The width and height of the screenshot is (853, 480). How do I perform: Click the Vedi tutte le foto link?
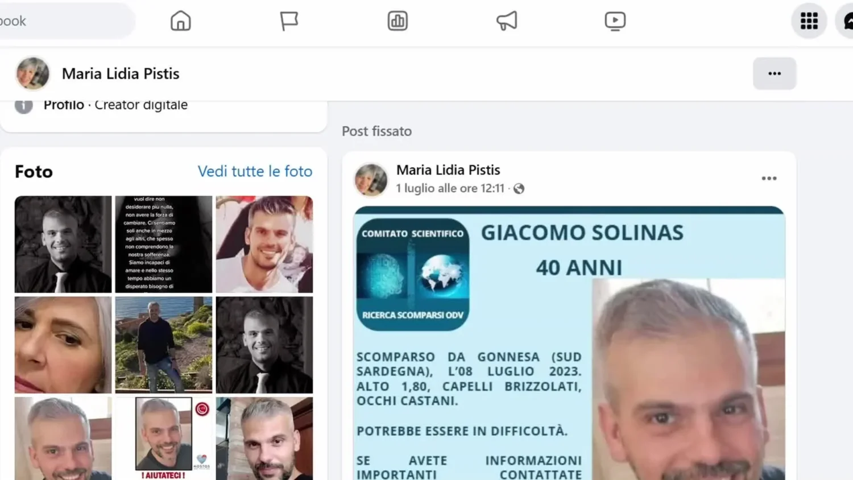(255, 171)
